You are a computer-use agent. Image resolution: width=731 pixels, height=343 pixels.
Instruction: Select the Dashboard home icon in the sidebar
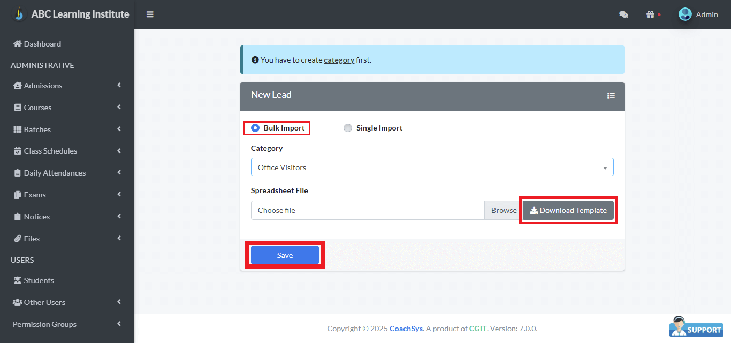coord(18,43)
